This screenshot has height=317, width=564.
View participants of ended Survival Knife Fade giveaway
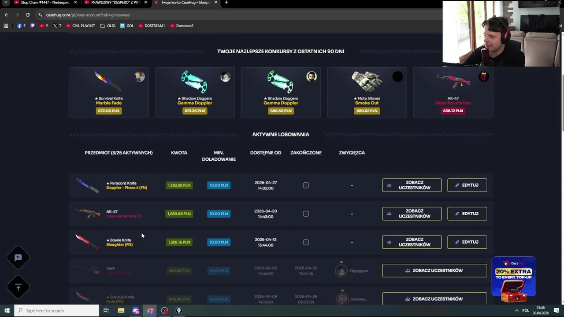434,299
